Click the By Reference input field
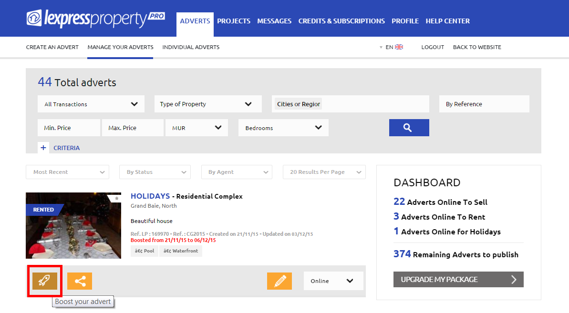This screenshot has width=569, height=313. 484,104
